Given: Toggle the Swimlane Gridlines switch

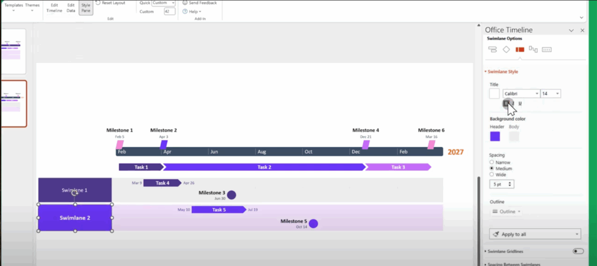Looking at the screenshot, I should click(578, 251).
